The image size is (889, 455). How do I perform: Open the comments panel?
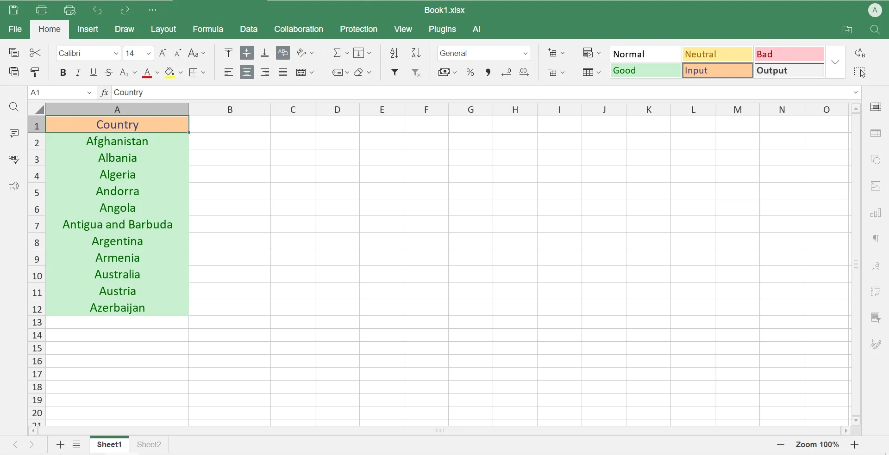(x=13, y=133)
